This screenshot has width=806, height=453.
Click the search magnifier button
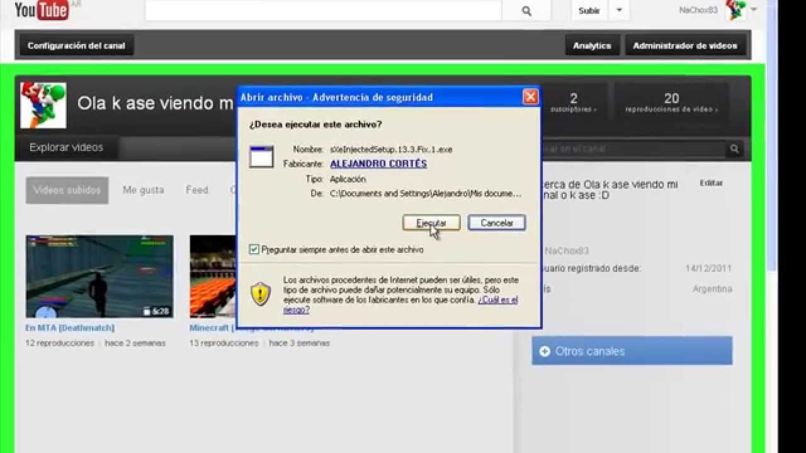point(526,11)
